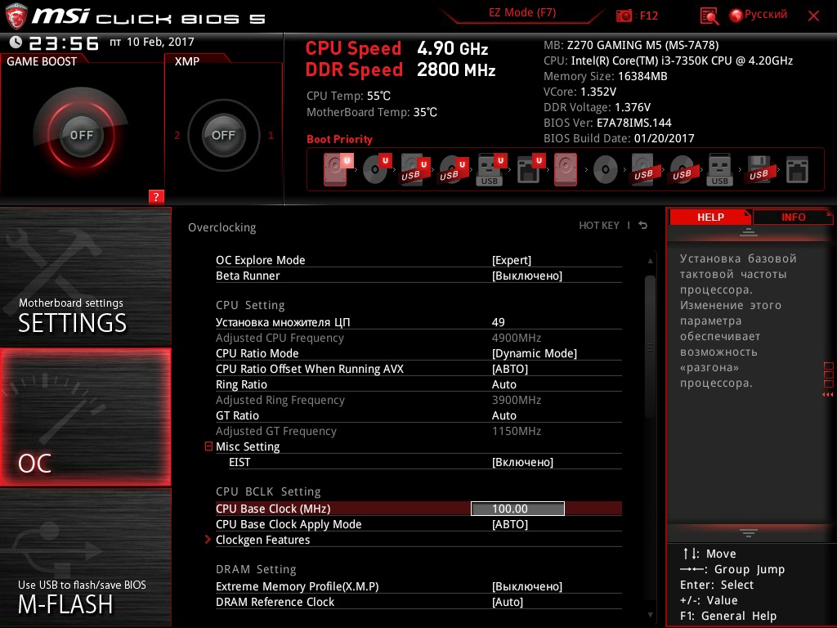Click the CPU multiplier value 49
The height and width of the screenshot is (628, 837).
[x=498, y=322]
